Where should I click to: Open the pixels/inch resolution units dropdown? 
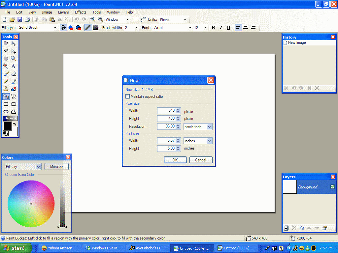click(209, 127)
